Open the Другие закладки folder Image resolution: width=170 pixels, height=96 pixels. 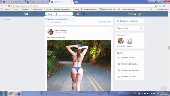pyautogui.click(x=161, y=9)
